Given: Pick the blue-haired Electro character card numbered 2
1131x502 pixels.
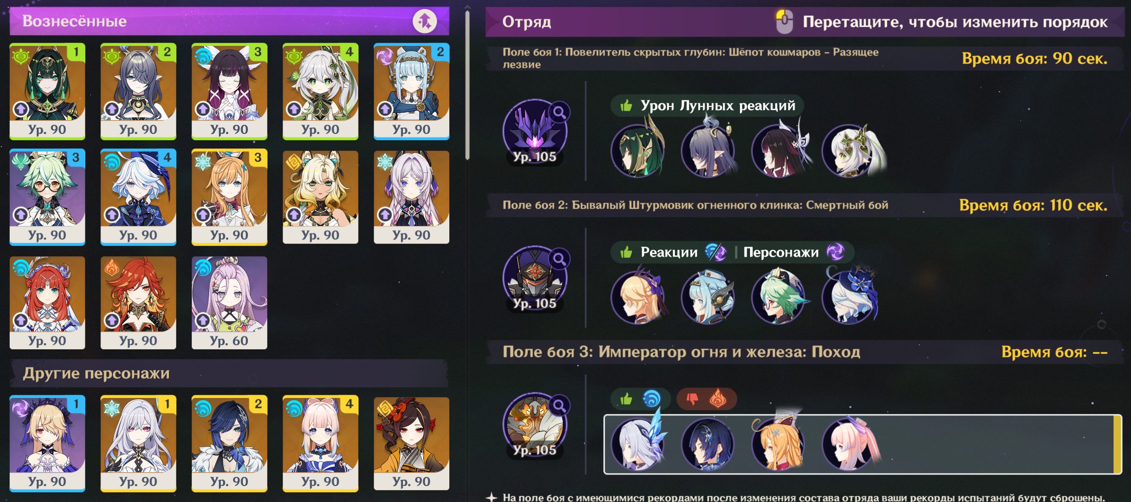Looking at the screenshot, I should [411, 91].
